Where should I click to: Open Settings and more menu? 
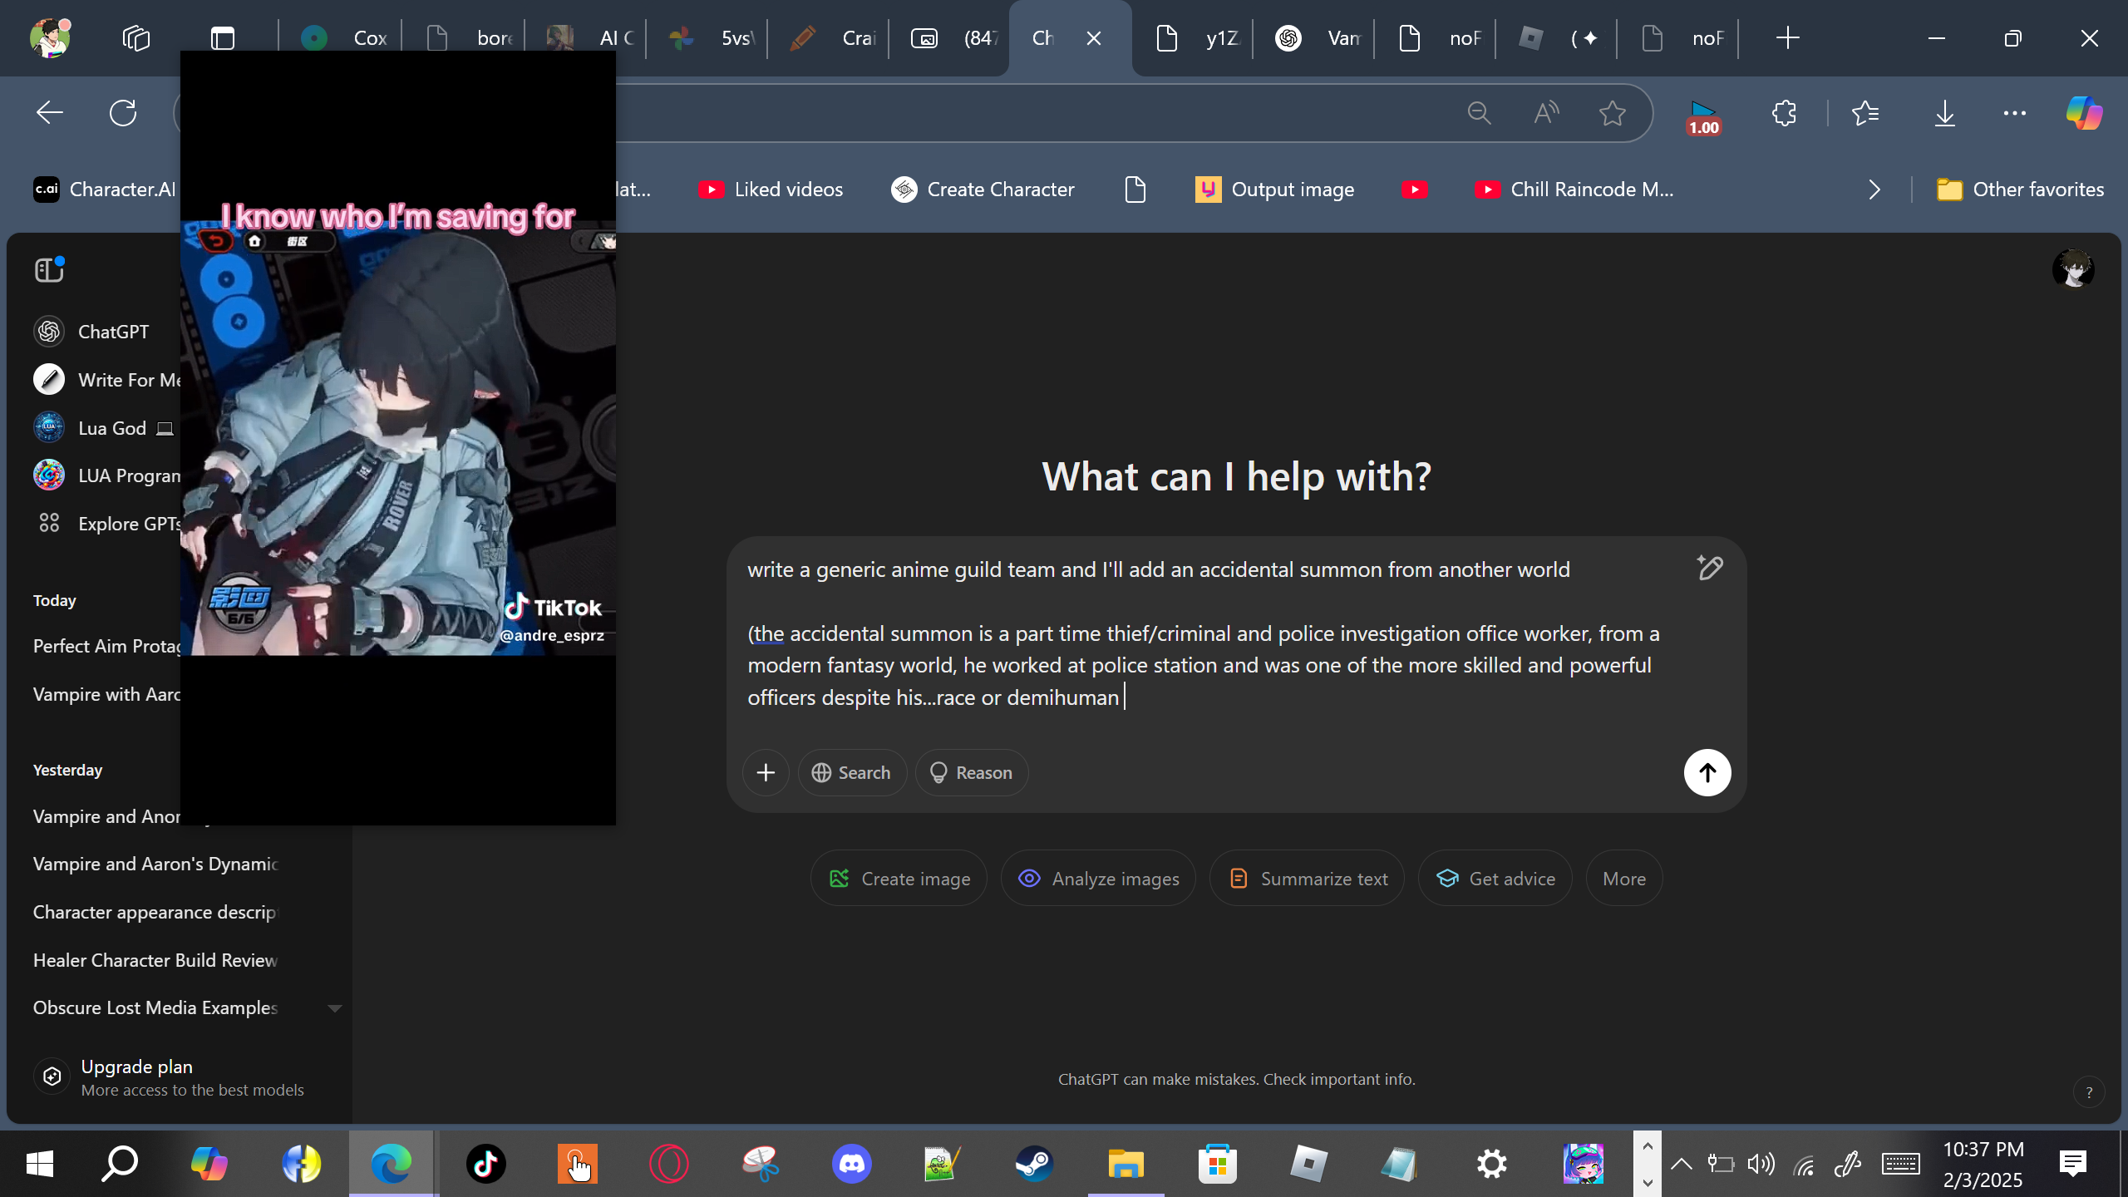tap(2015, 113)
